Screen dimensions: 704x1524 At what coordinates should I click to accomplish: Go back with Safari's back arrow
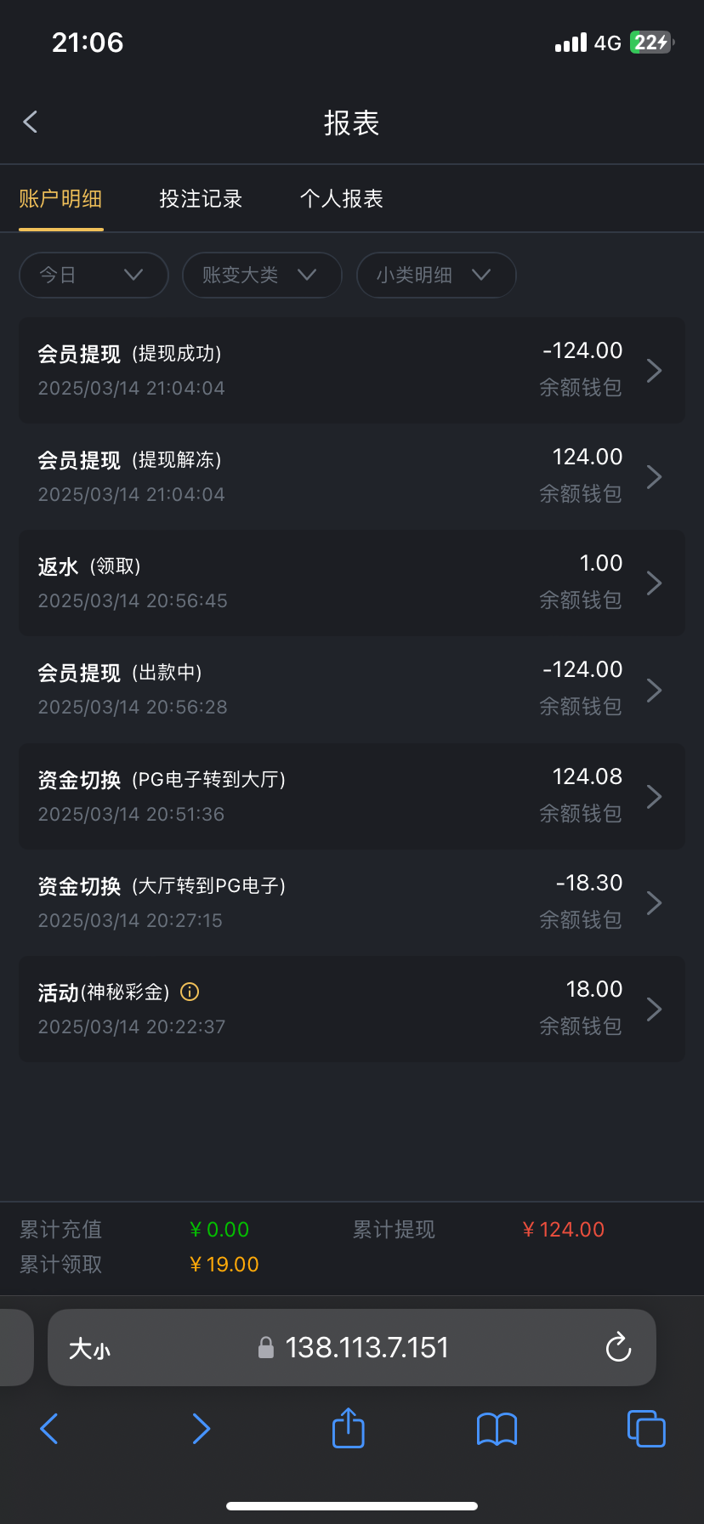49,1429
